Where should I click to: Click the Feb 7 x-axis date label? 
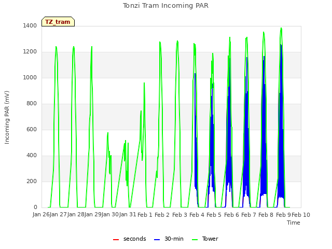click(249, 215)
